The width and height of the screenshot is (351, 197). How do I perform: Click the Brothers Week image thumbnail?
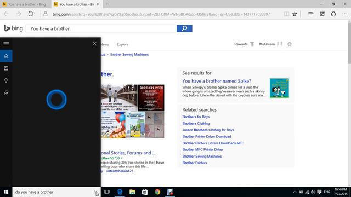pos(151,98)
